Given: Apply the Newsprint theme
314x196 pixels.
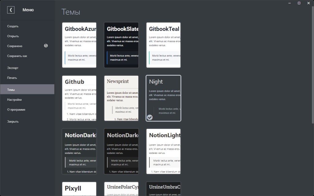Looking at the screenshot, I should (x=121, y=98).
